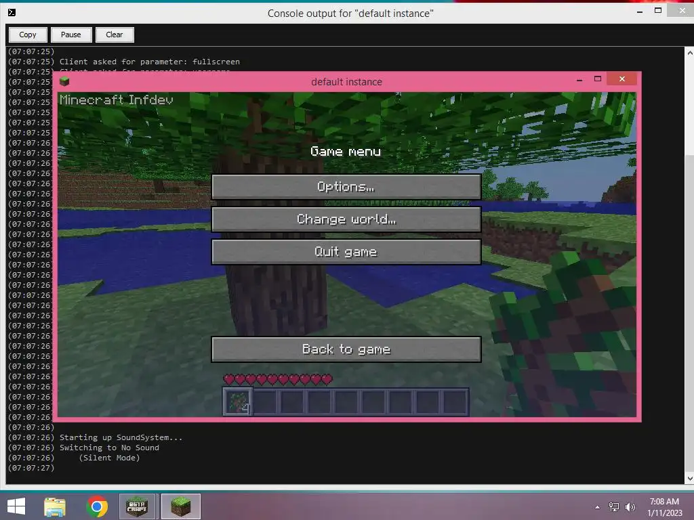Image resolution: width=694 pixels, height=520 pixels.
Task: Maximize the default instance game window
Action: (598, 79)
